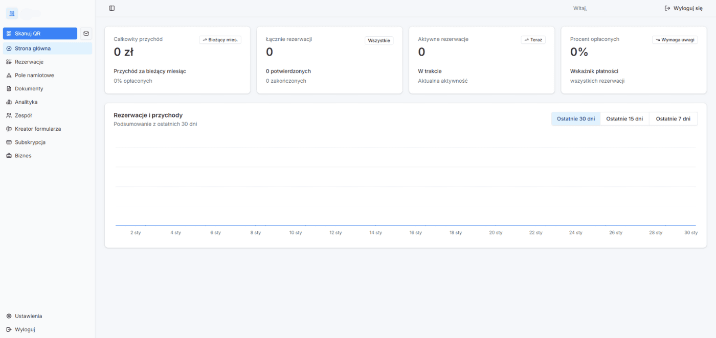The width and height of the screenshot is (716, 338).
Task: Click the Łącznie rezerwacji card title
Action: click(x=289, y=39)
